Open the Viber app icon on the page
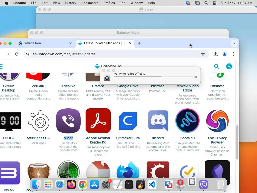 tap(68, 121)
